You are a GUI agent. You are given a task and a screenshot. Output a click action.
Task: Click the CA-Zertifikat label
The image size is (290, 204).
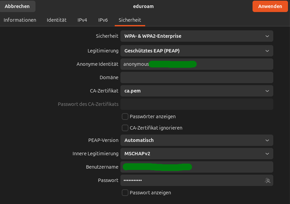tap(104, 91)
